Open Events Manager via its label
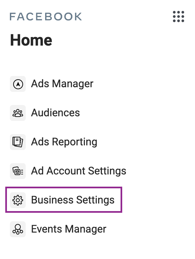195x259 pixels. pyautogui.click(x=69, y=229)
